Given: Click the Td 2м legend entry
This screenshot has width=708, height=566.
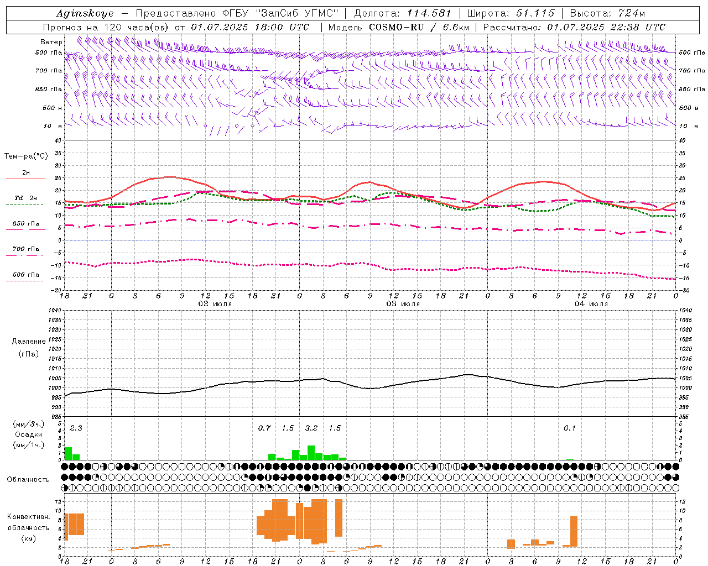Looking at the screenshot, I should (26, 198).
